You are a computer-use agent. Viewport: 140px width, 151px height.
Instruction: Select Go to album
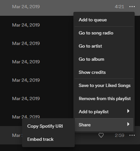[104, 59]
